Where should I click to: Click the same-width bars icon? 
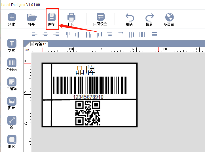142,35
